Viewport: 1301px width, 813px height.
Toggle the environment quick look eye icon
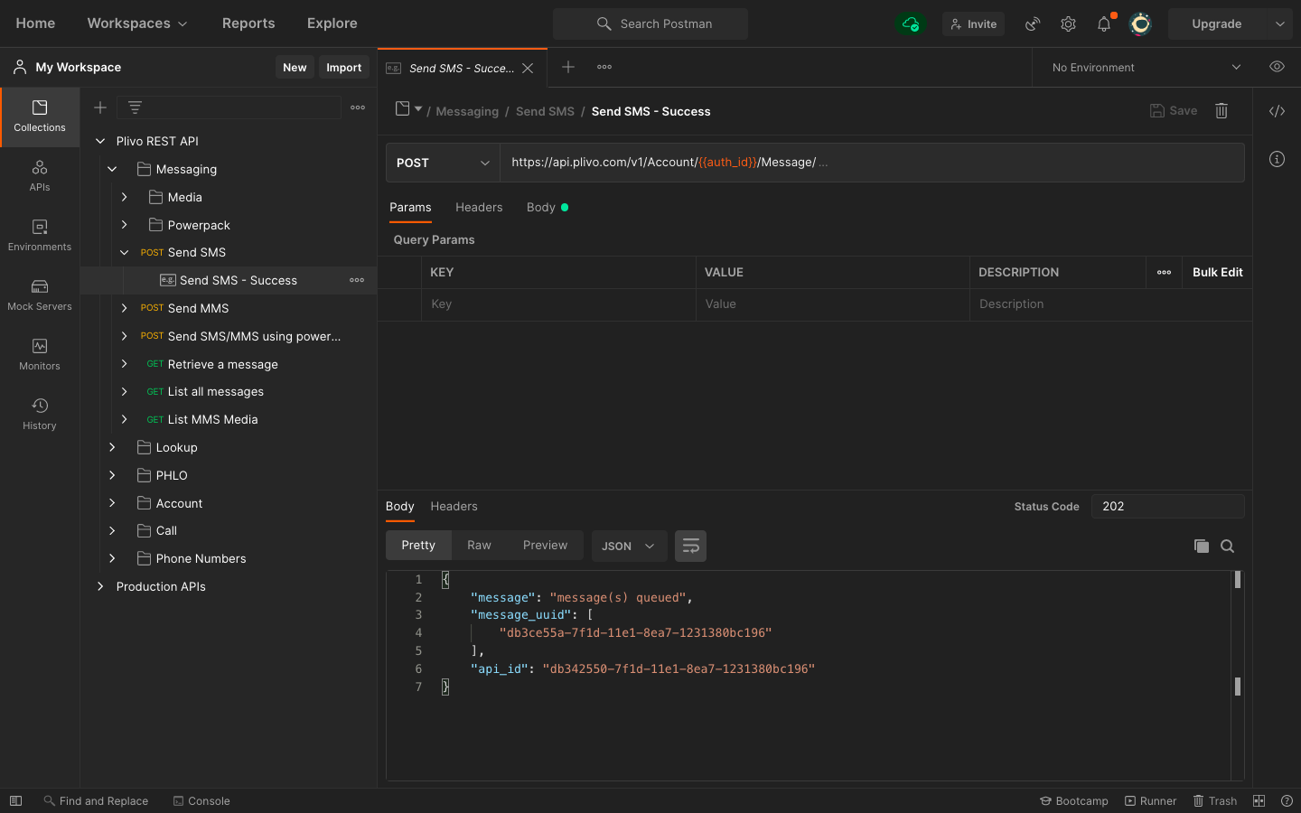[x=1277, y=67]
